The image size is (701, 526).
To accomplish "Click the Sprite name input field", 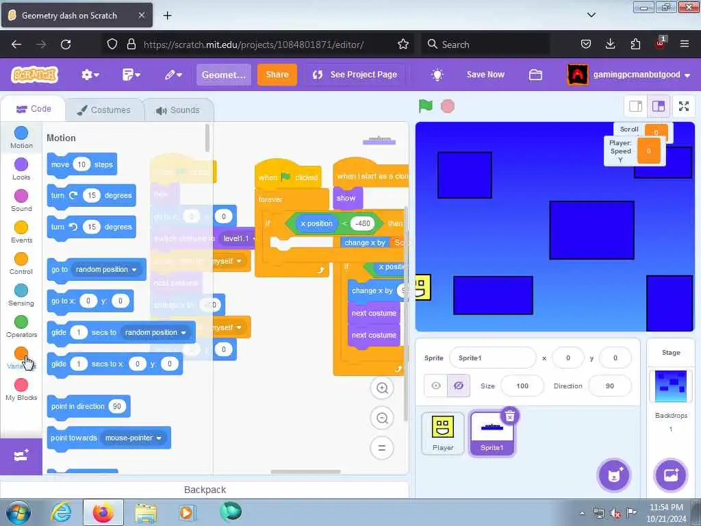I will 493,358.
